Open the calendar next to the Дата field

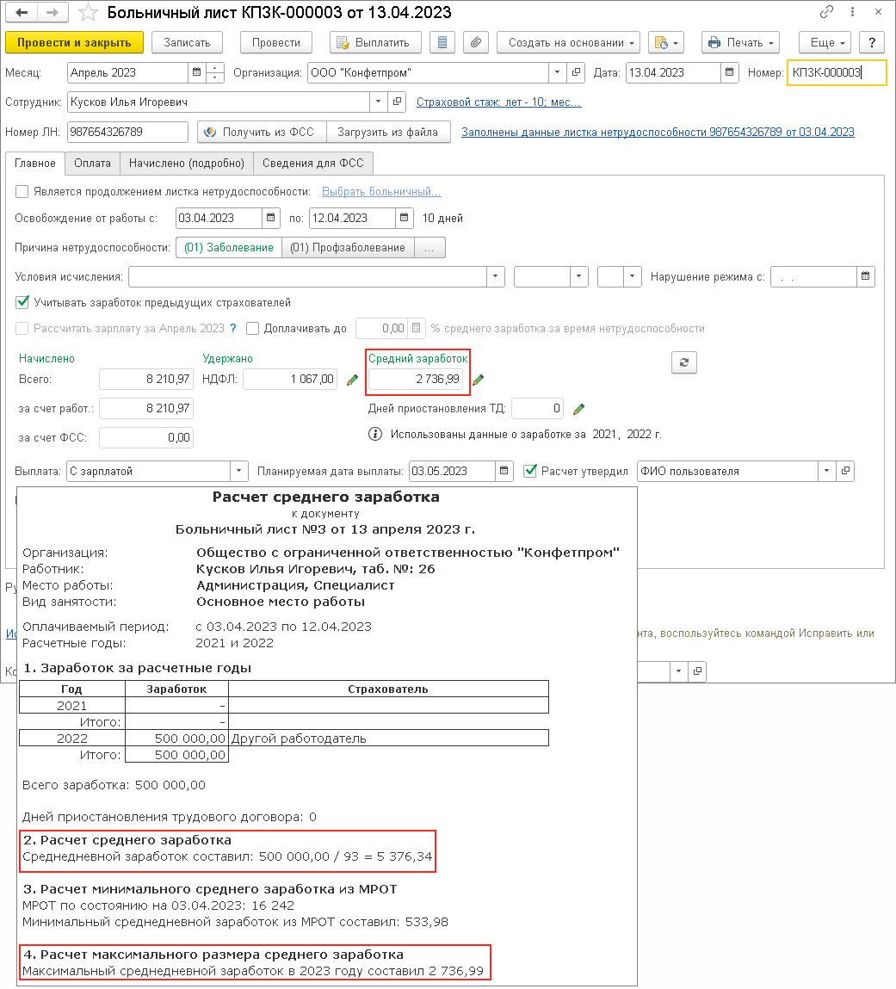pos(730,72)
